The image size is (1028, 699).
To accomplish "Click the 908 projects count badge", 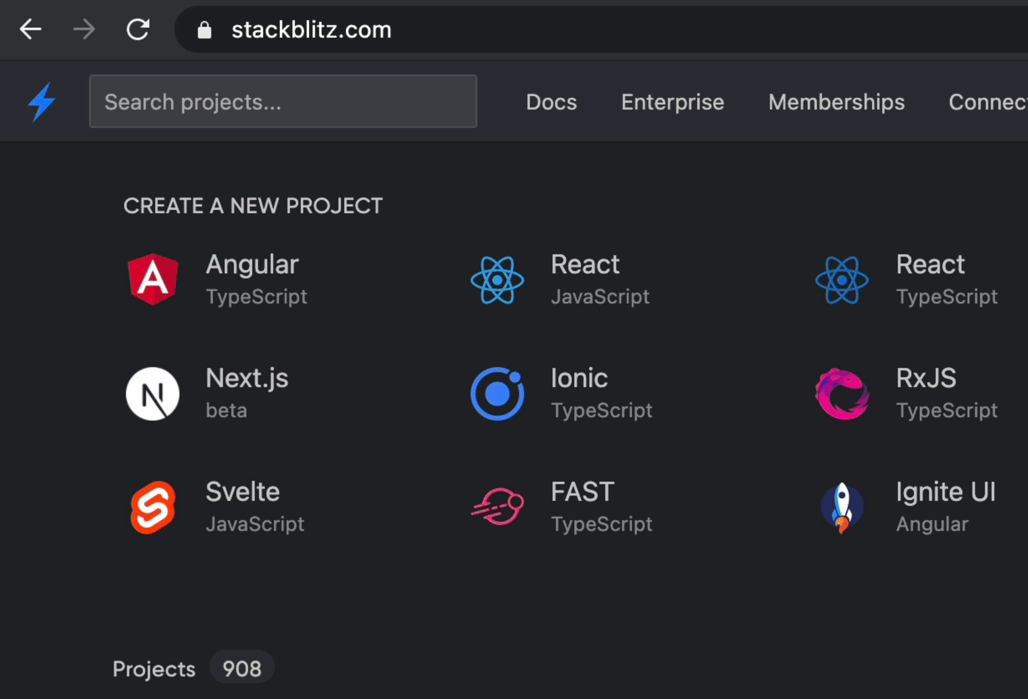I will click(x=242, y=668).
